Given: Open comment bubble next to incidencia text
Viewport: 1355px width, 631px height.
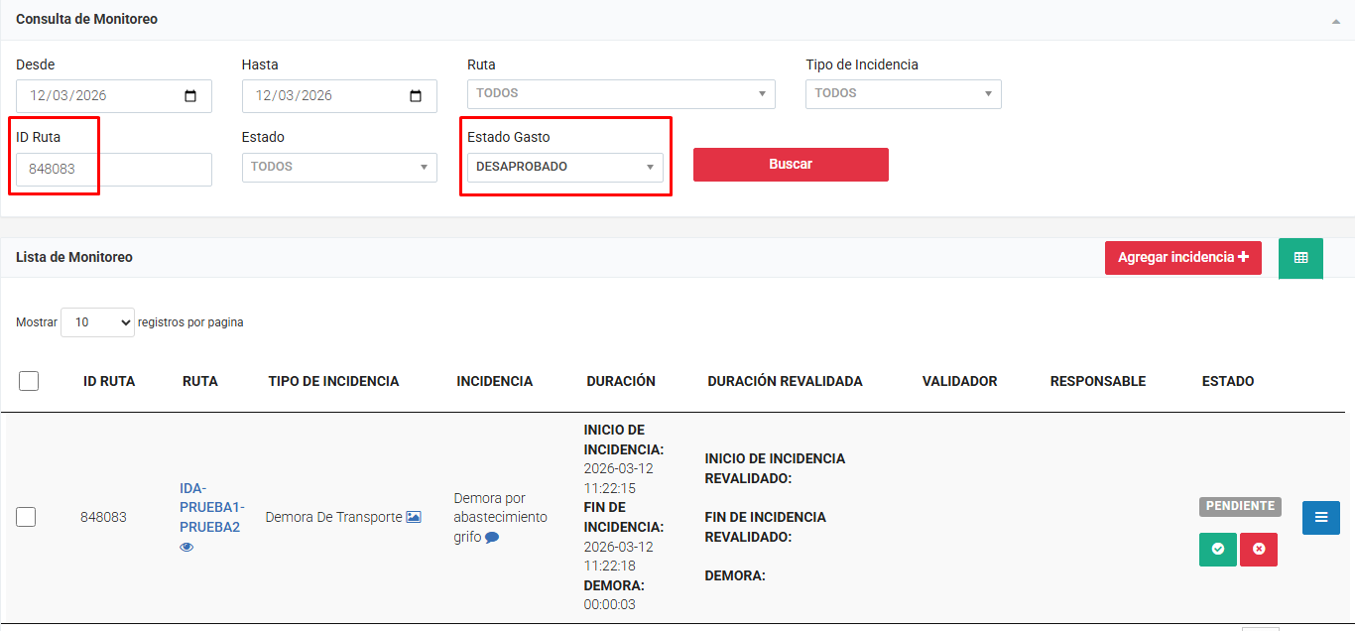Looking at the screenshot, I should click(492, 537).
